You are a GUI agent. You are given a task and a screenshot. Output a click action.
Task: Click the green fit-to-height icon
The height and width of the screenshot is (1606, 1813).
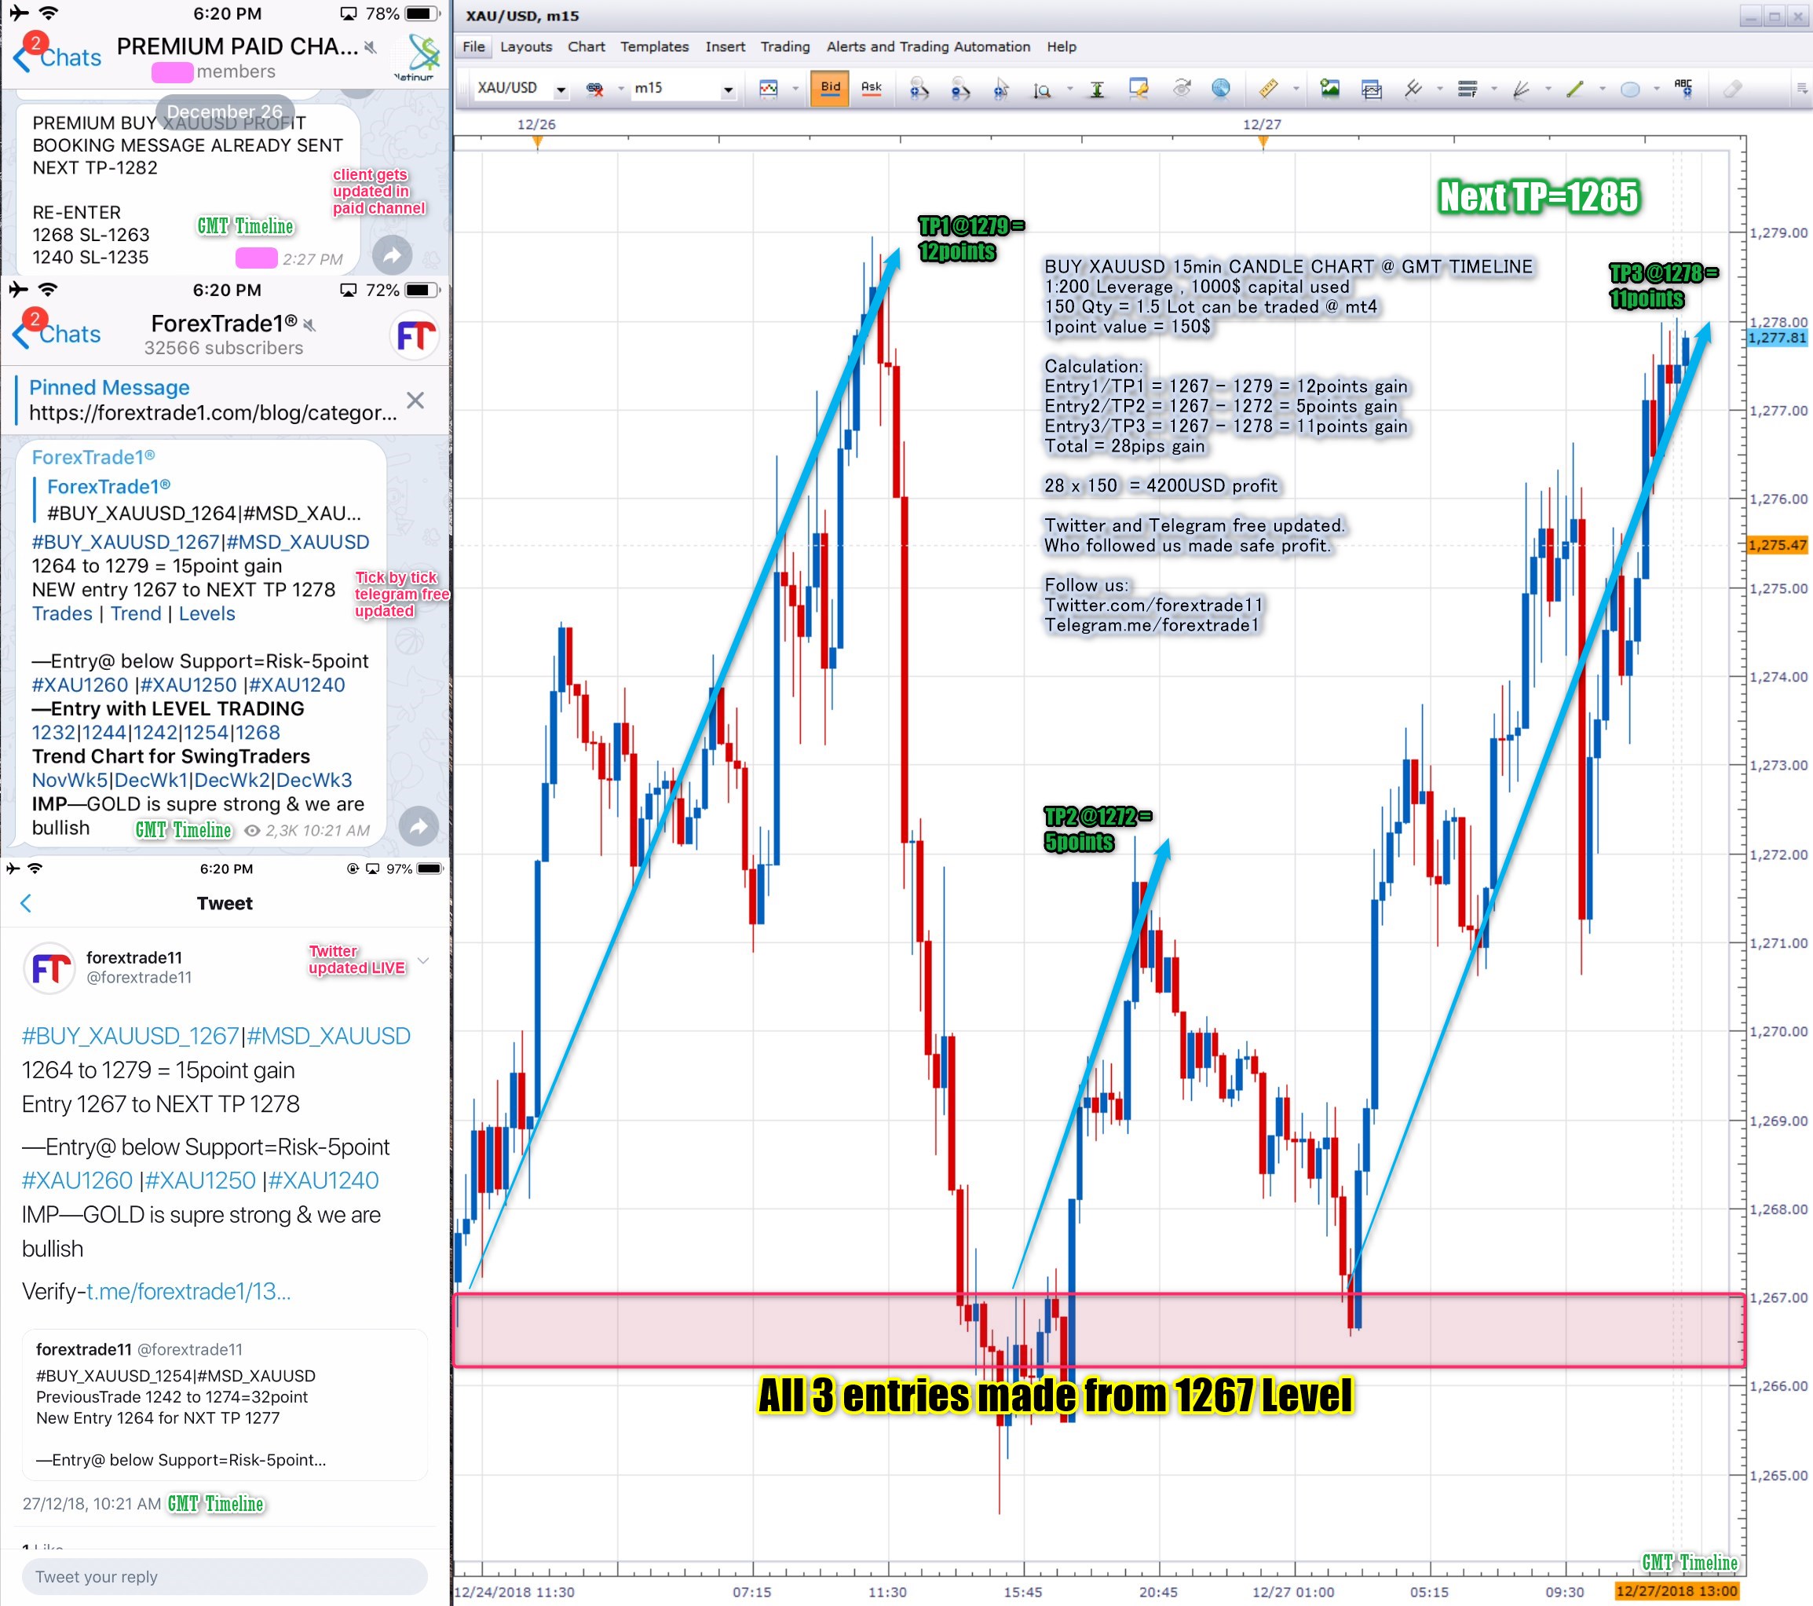[x=1097, y=89]
